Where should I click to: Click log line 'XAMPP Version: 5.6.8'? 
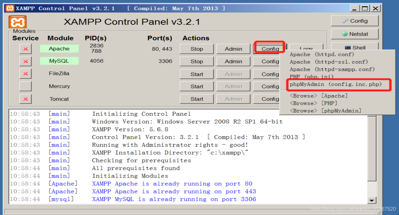pyautogui.click(x=130, y=129)
